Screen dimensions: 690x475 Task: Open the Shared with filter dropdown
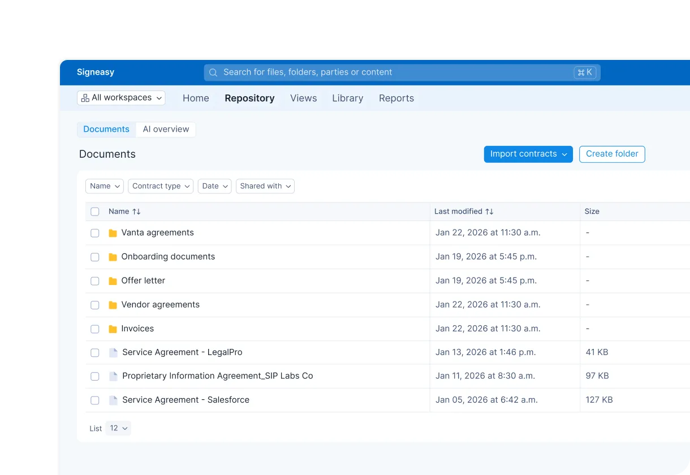pos(265,186)
